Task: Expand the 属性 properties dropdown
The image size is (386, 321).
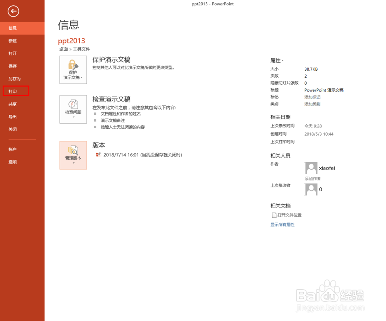Action: 277,60
